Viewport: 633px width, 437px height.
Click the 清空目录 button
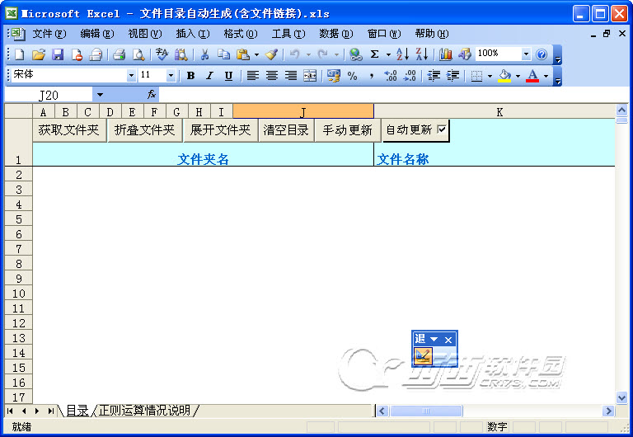click(286, 130)
